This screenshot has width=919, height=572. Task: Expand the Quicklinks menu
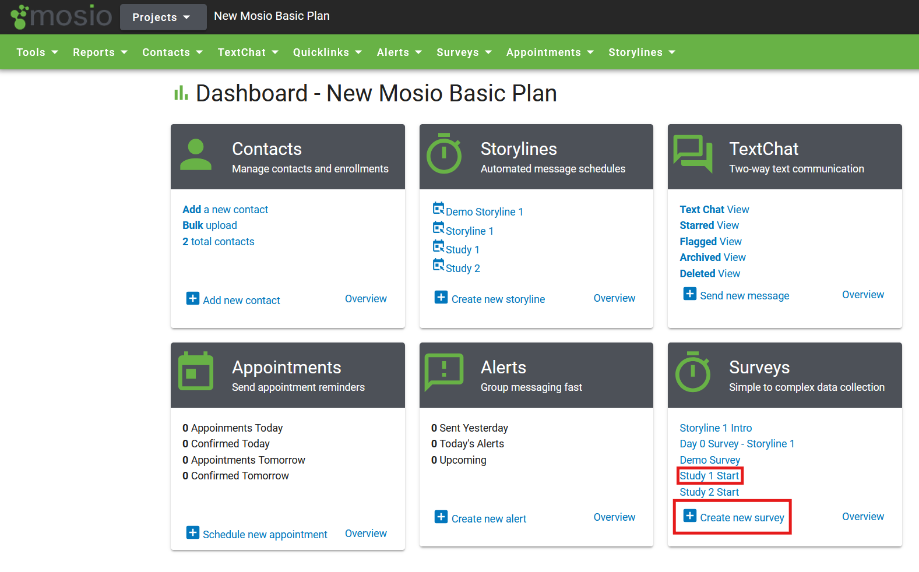pos(328,52)
